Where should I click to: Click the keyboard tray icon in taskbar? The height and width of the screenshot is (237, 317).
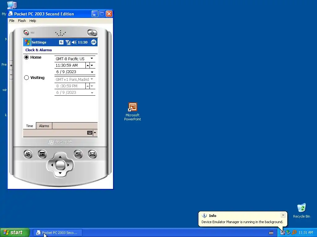point(271,233)
